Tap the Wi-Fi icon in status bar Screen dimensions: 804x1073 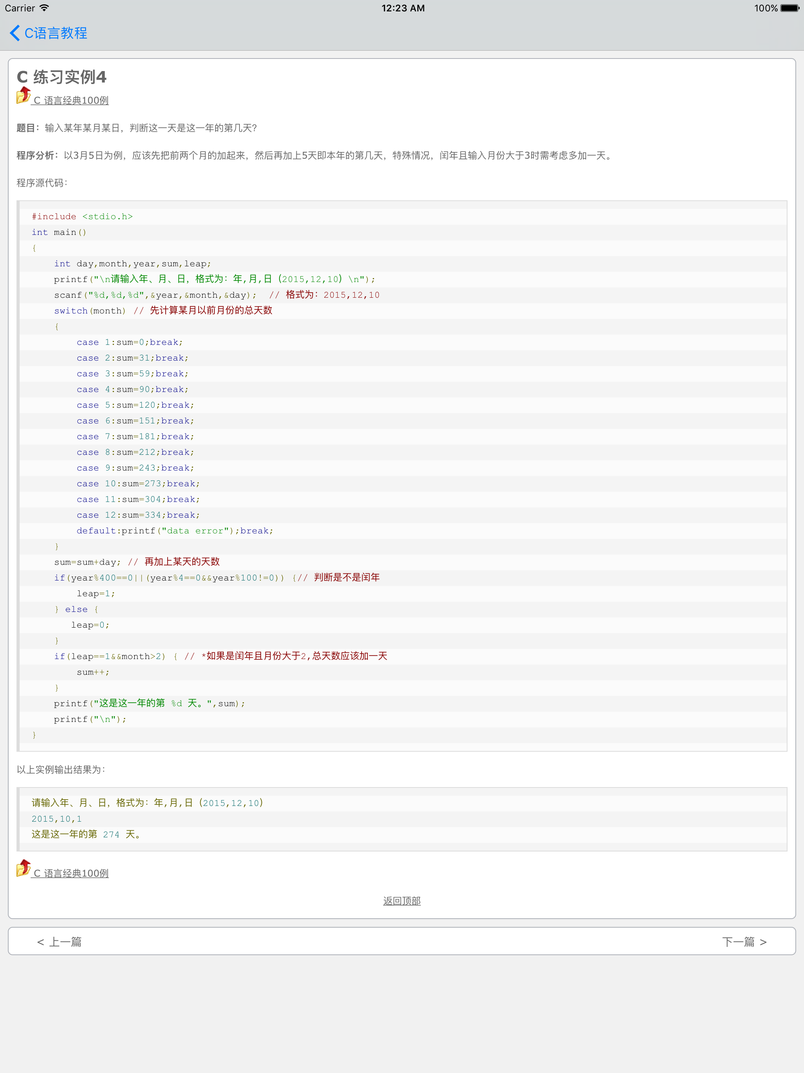[x=44, y=8]
